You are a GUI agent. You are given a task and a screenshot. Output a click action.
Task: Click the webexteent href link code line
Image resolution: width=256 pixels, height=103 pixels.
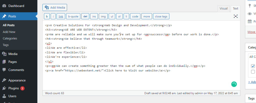point(108,70)
